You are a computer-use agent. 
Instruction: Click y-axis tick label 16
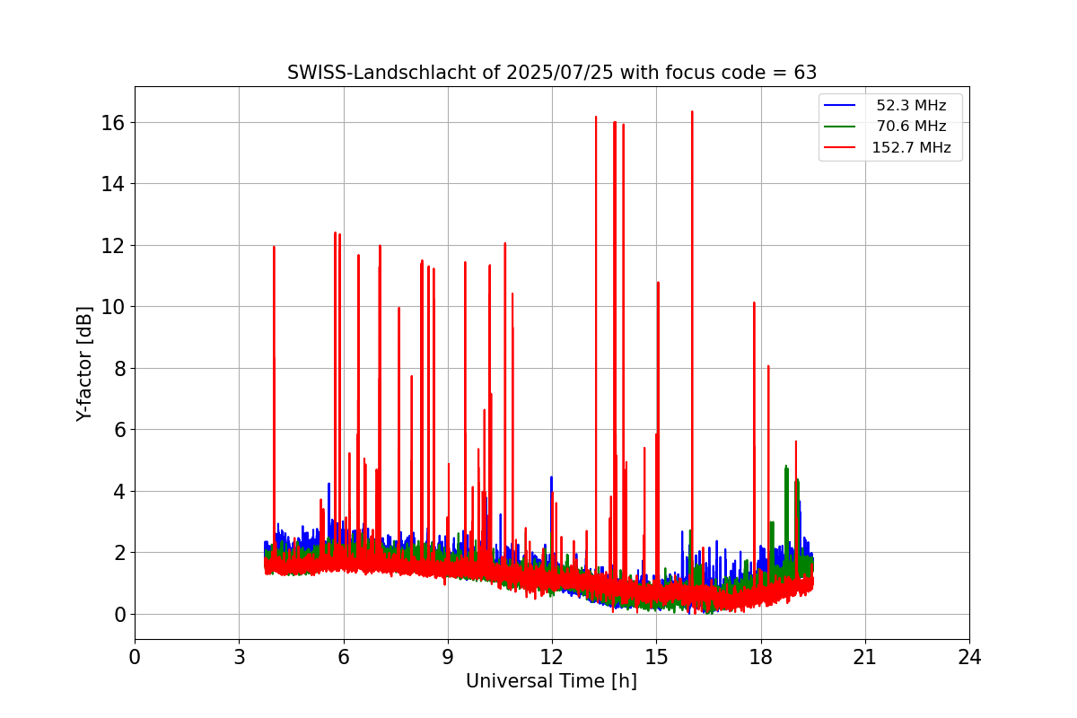[115, 122]
